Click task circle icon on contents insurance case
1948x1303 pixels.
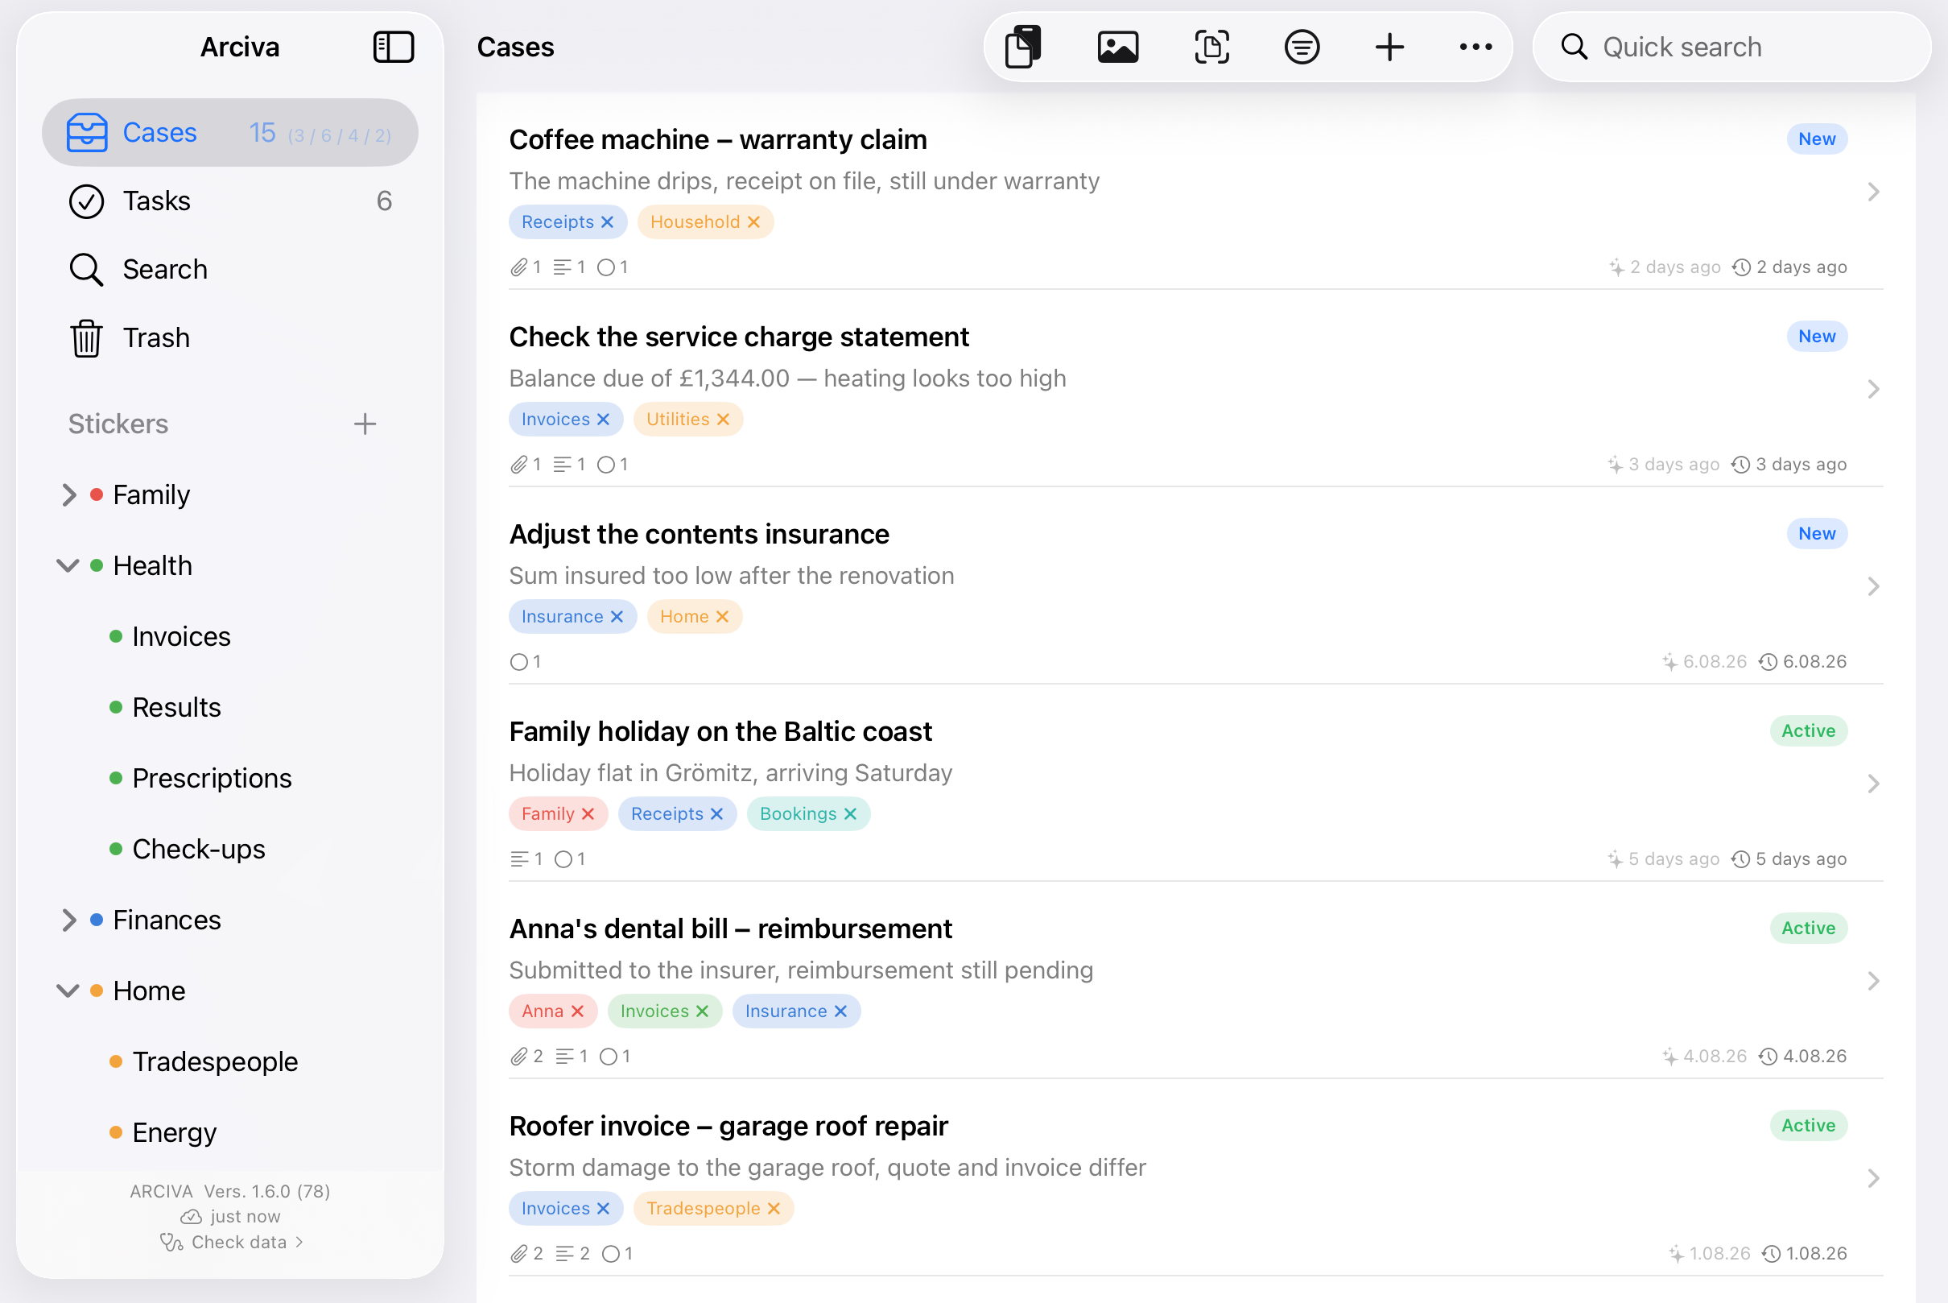pyautogui.click(x=518, y=661)
